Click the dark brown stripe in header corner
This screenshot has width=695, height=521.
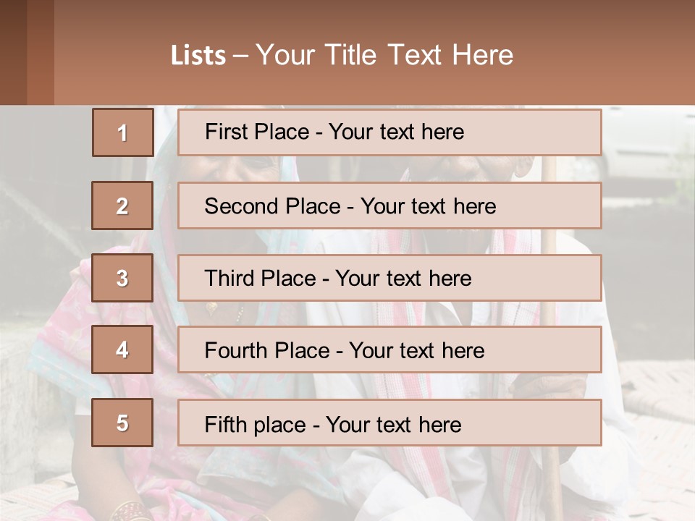(x=13, y=52)
